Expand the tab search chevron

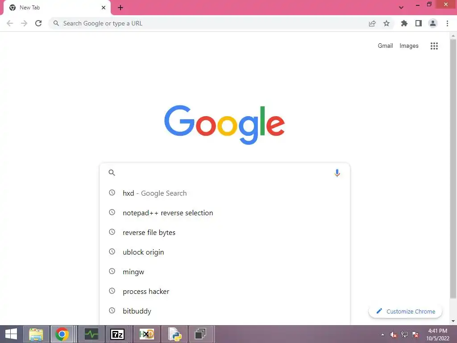point(401,8)
